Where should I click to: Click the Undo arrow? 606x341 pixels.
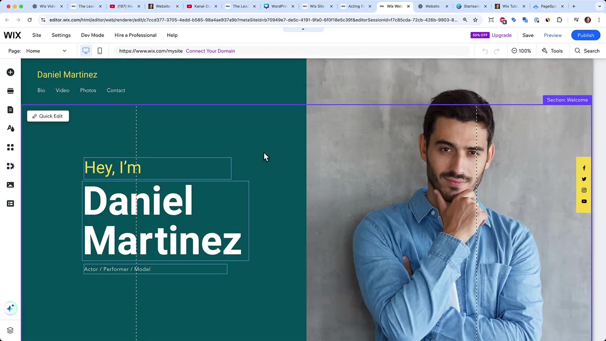tap(485, 51)
